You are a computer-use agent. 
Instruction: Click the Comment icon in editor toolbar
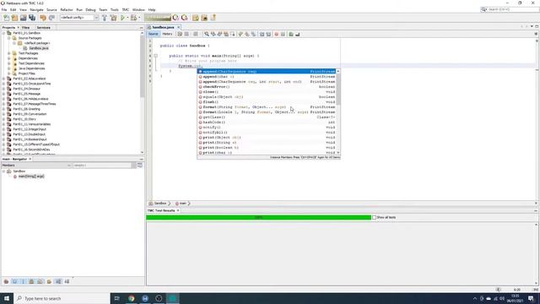[x=291, y=34]
